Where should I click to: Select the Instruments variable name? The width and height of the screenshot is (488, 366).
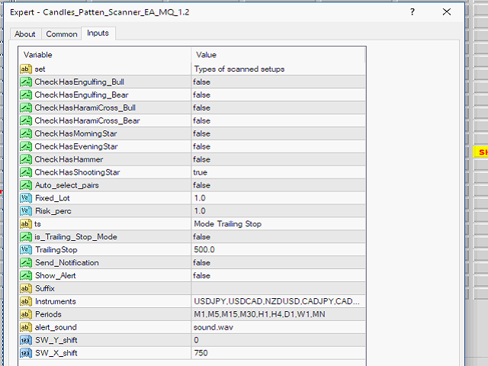click(x=56, y=301)
